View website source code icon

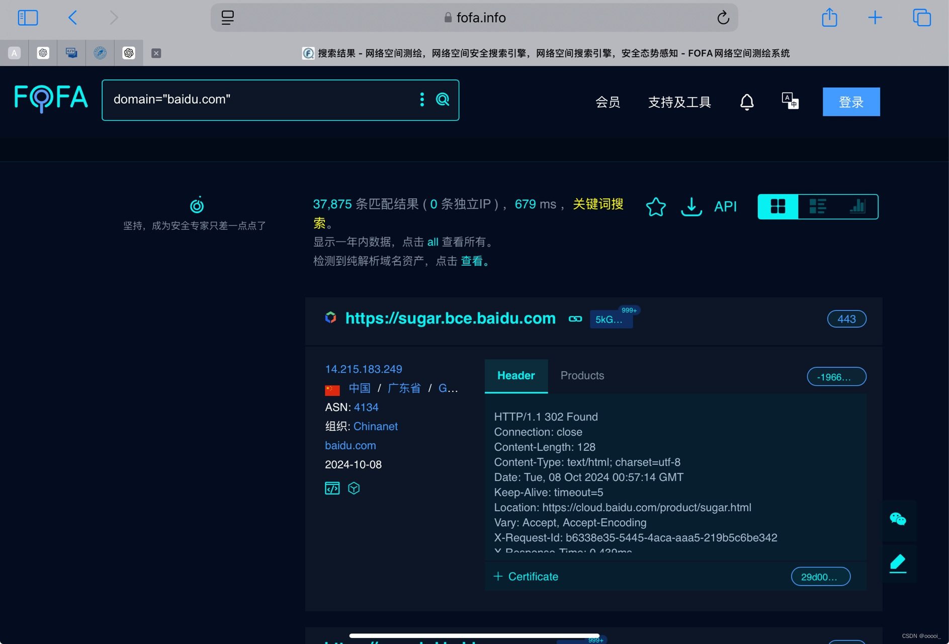pyautogui.click(x=332, y=488)
